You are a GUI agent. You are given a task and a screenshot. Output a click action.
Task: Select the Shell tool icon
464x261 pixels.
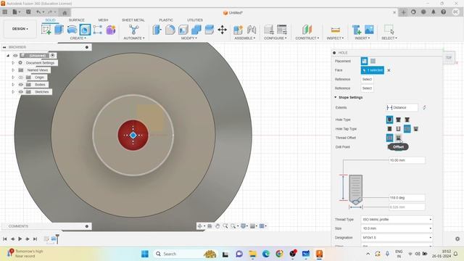pos(183,30)
